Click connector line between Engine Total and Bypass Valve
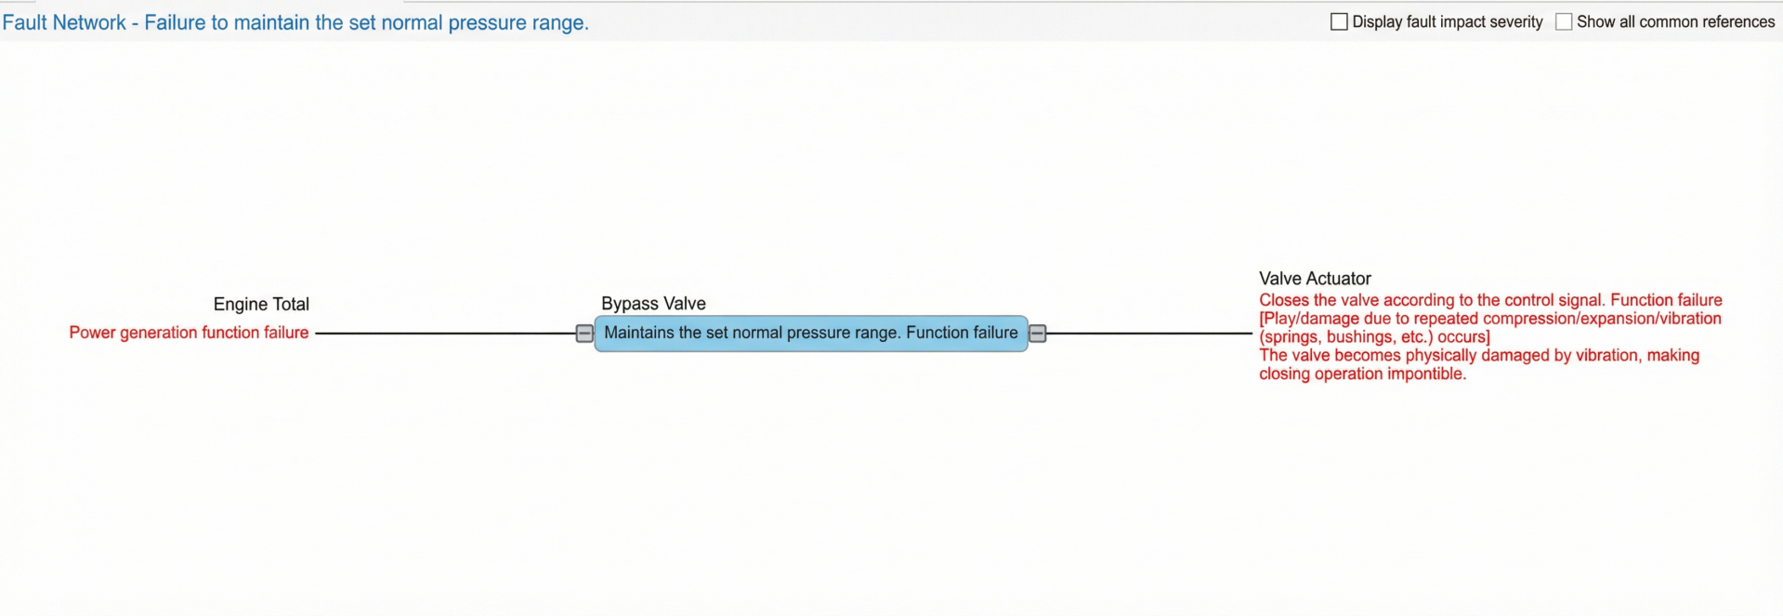Screen dimensions: 1783x616 (x=446, y=334)
